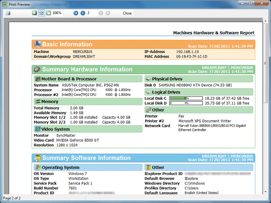Click the Print icon in the toolbar
This screenshot has height=203, width=271.
tap(8, 13)
